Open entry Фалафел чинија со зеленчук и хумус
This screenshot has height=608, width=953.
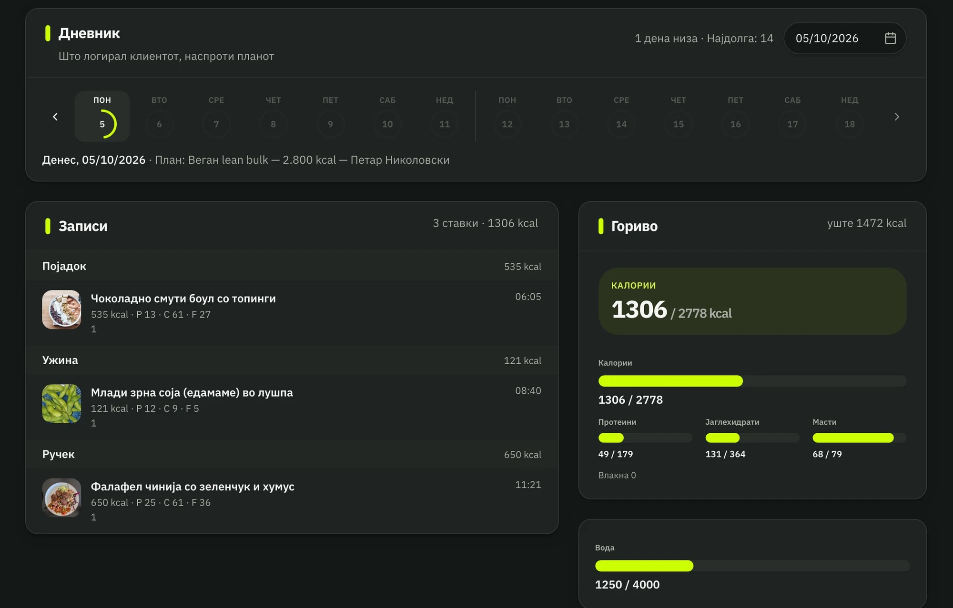292,500
